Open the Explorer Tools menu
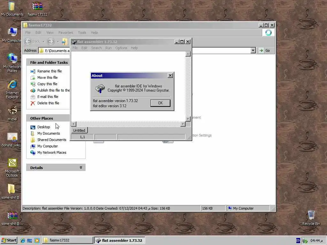The width and height of the screenshot is (327, 245). point(82,33)
